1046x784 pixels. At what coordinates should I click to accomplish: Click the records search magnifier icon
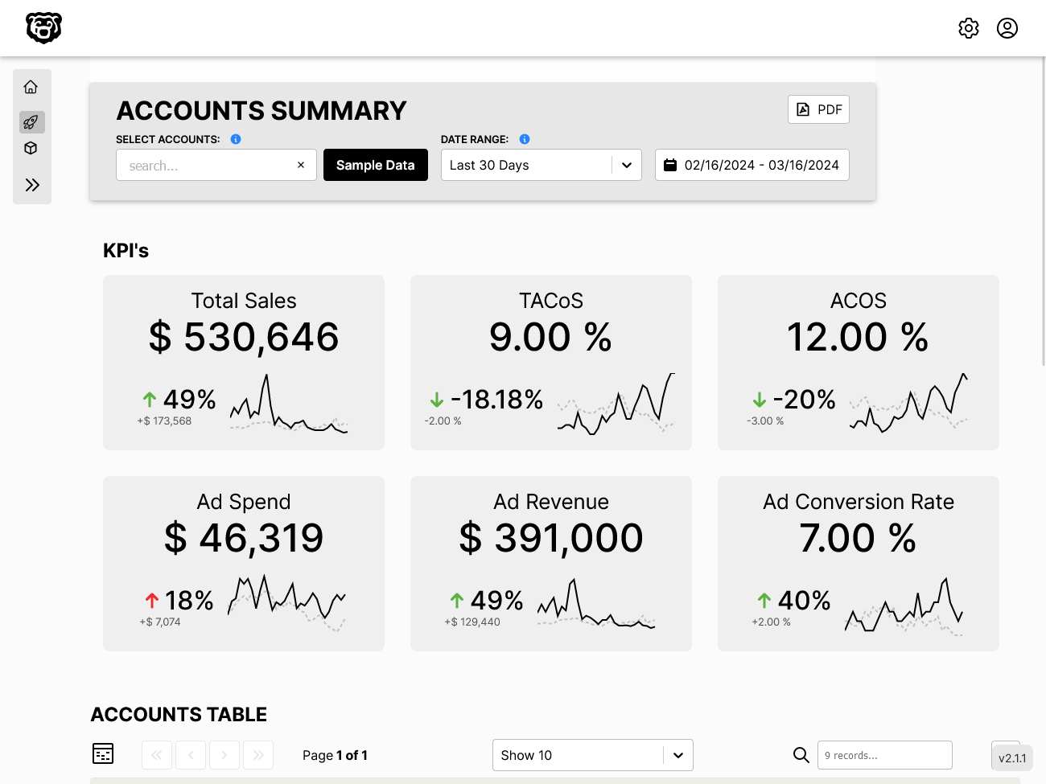click(801, 755)
